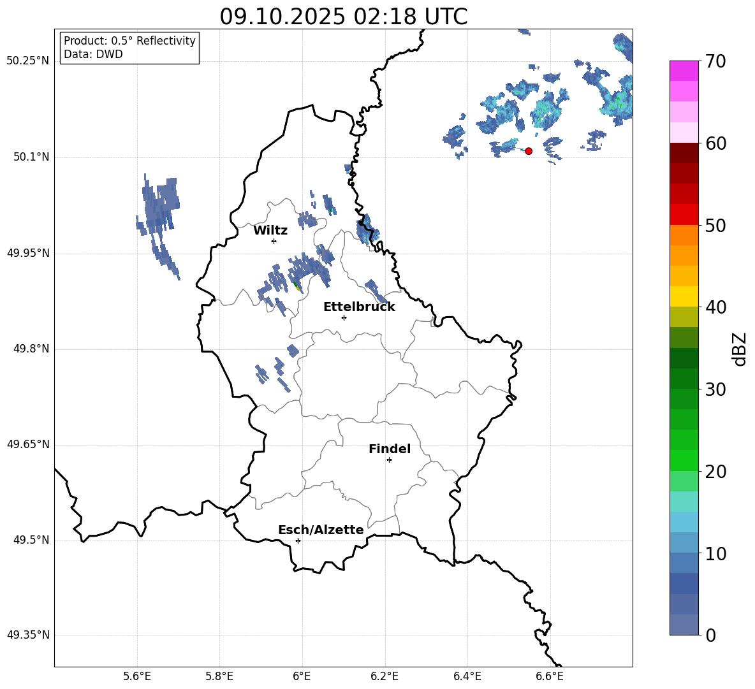This screenshot has height=689, width=755.
Task: Click the bright red 50 dBZ colorbar segment
Action: (684, 215)
